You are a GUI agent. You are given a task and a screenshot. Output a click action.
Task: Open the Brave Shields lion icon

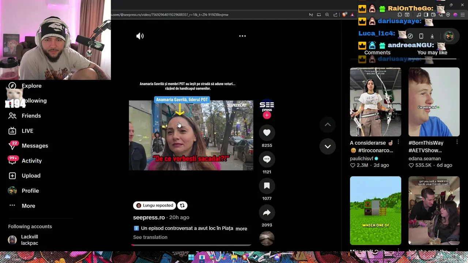coord(344,15)
